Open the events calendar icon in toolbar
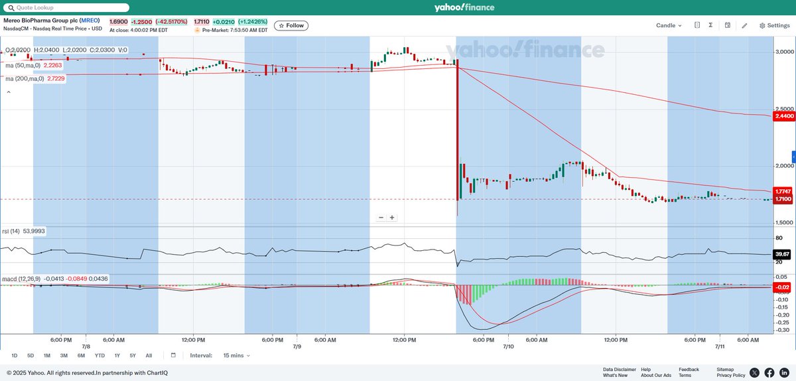Viewport: 796px width, 381px height. point(728,25)
